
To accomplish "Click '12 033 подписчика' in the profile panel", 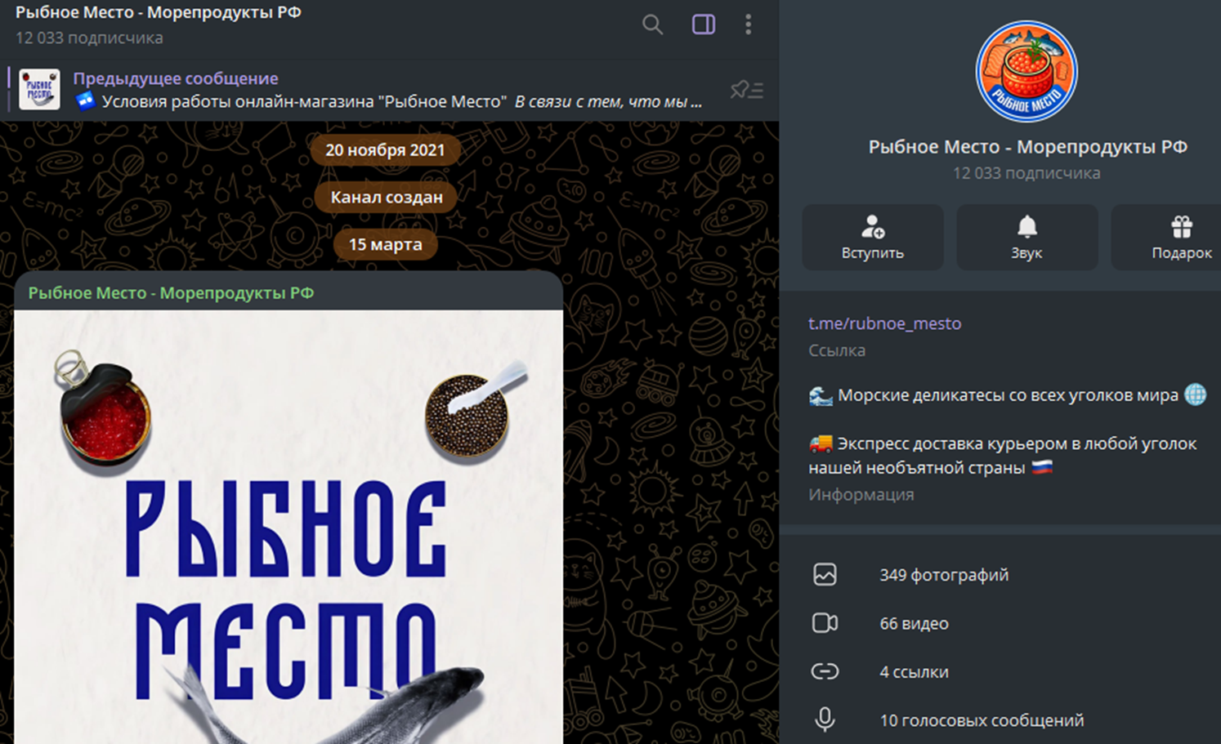I will click(1026, 173).
